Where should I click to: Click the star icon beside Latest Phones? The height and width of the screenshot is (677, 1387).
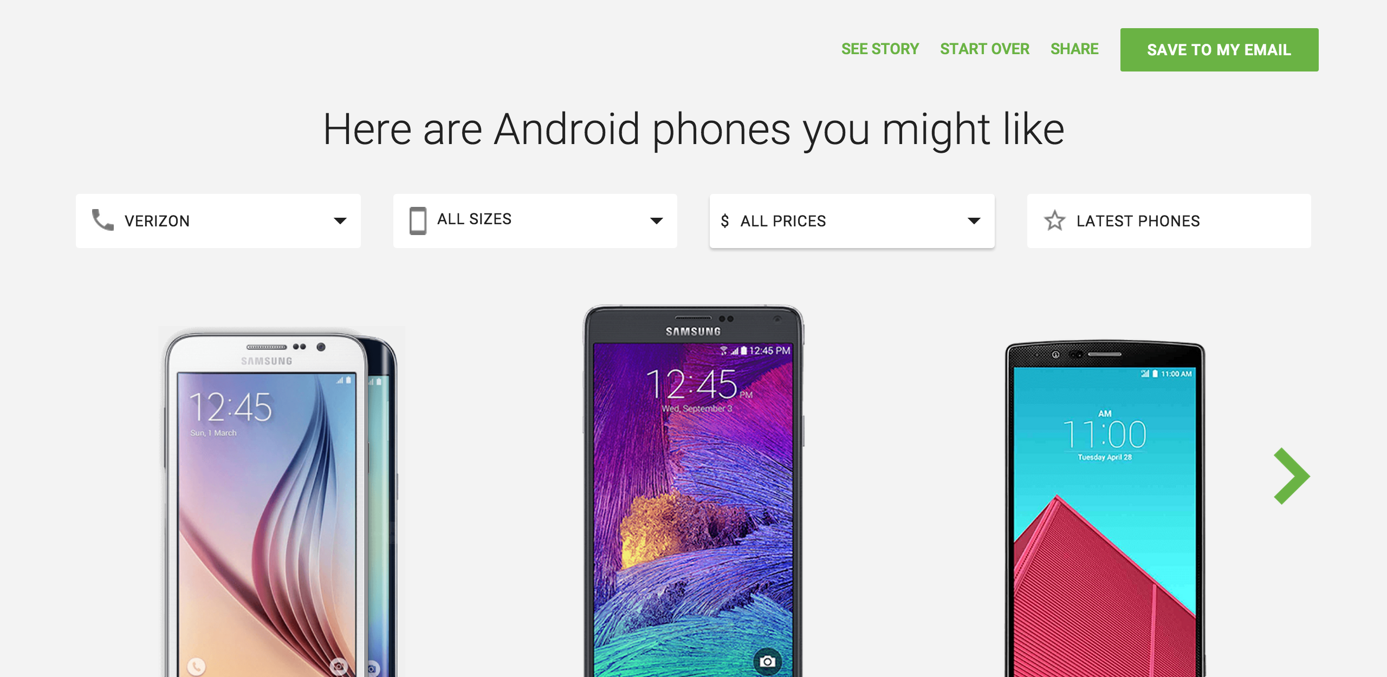tap(1054, 220)
